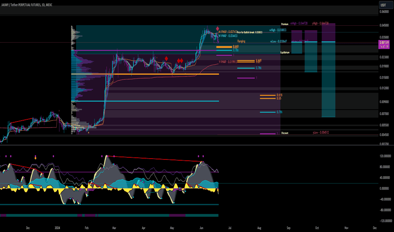Click the Sep label on time axis
394x232 pixels.
coord(288,228)
